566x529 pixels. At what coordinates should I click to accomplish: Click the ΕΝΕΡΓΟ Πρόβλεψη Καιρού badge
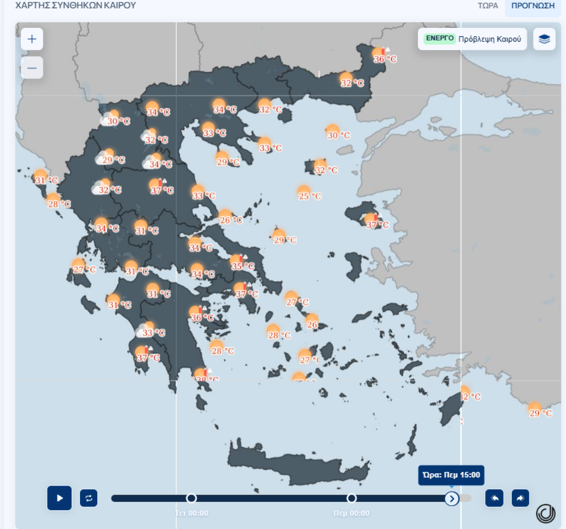click(472, 39)
